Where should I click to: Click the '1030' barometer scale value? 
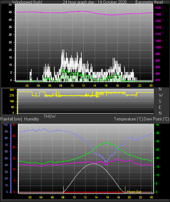[158, 8]
